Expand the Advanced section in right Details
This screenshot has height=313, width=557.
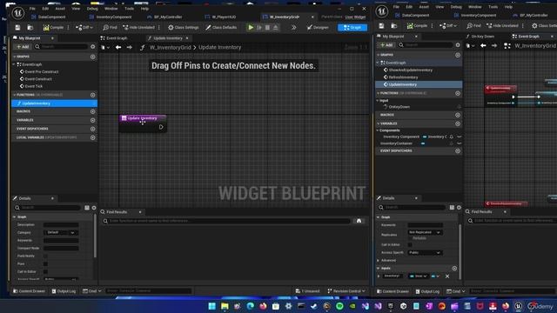pyautogui.click(x=379, y=261)
